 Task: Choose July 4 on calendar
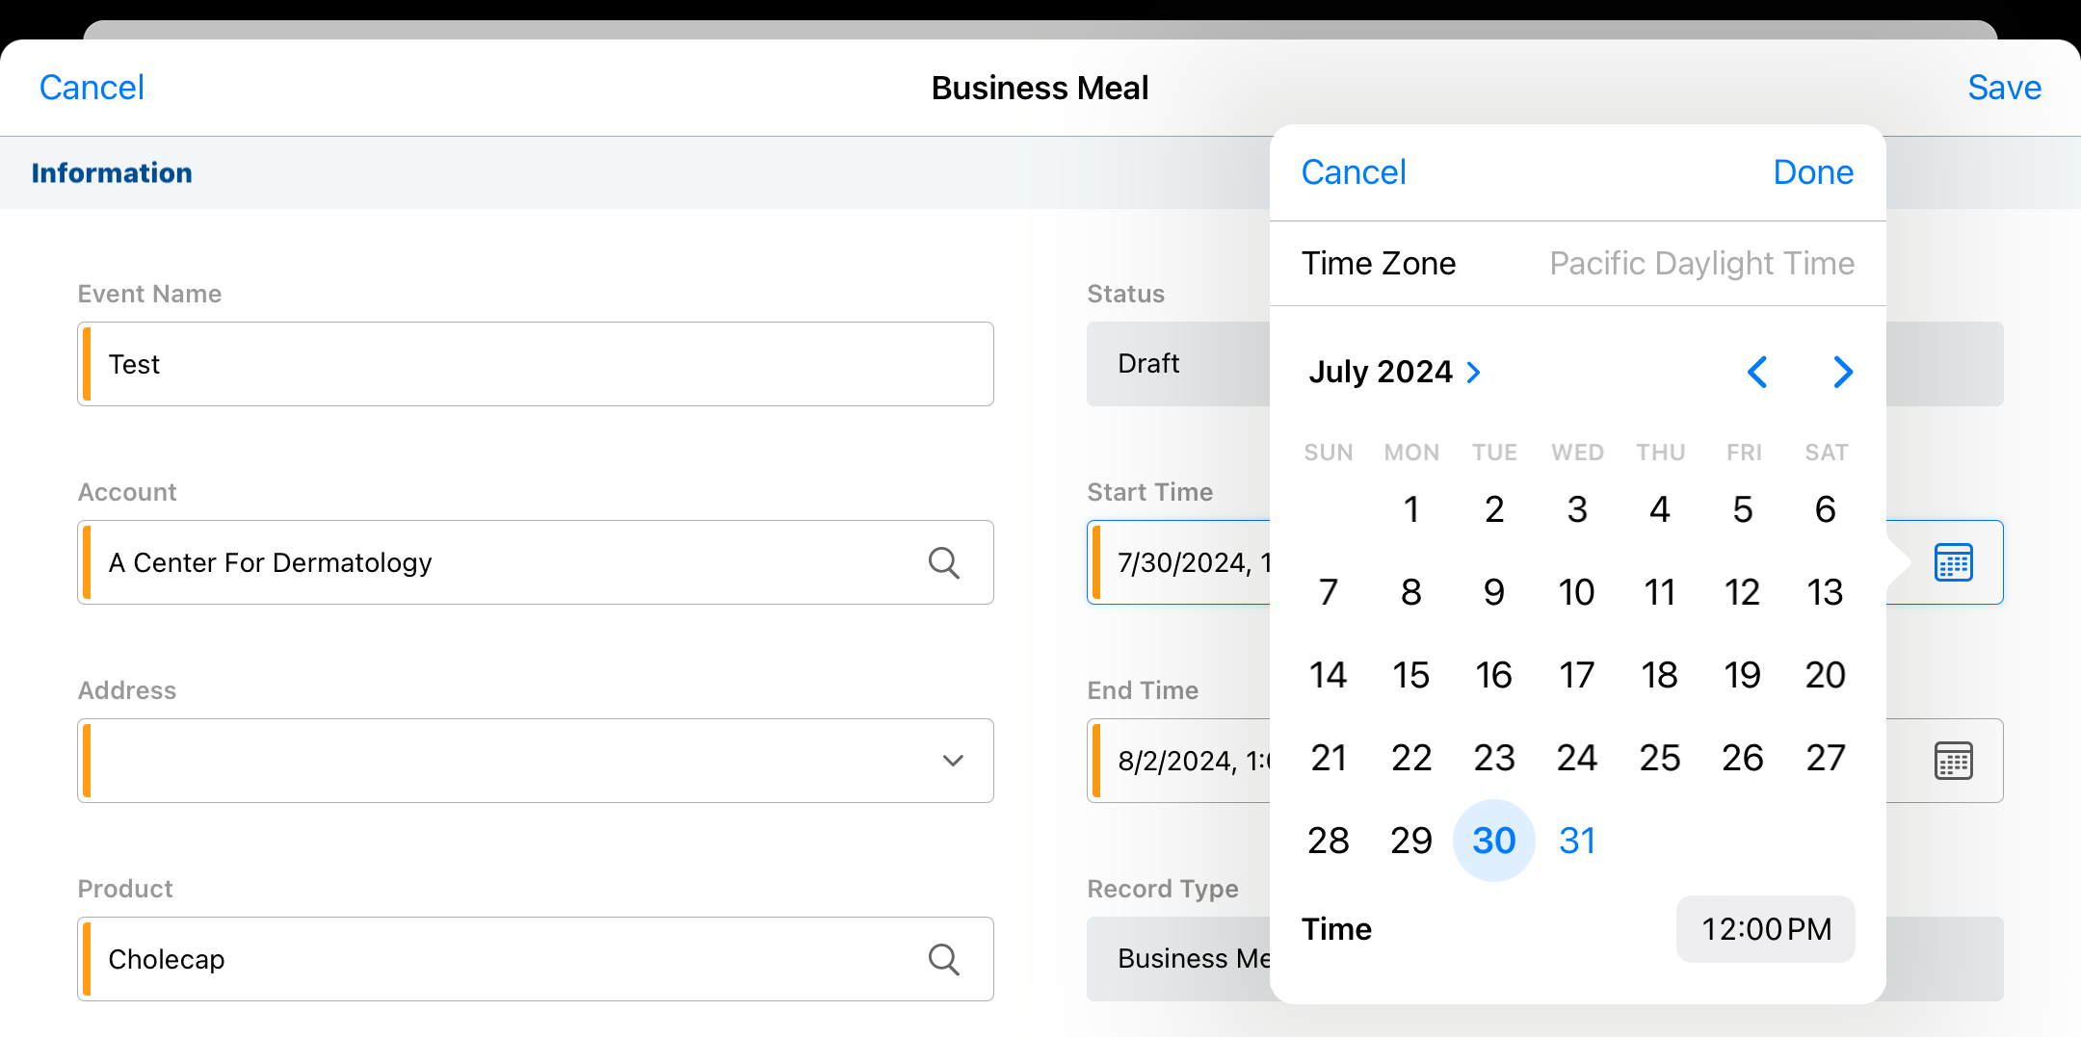tap(1659, 509)
